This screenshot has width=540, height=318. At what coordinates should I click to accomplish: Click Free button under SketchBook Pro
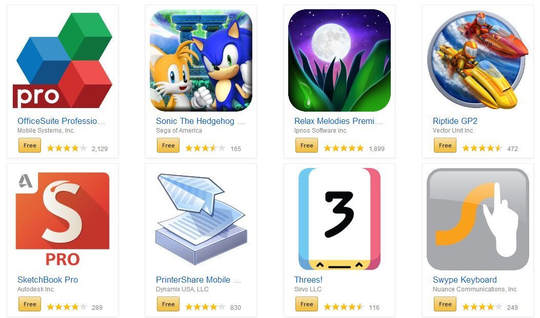coord(30,304)
